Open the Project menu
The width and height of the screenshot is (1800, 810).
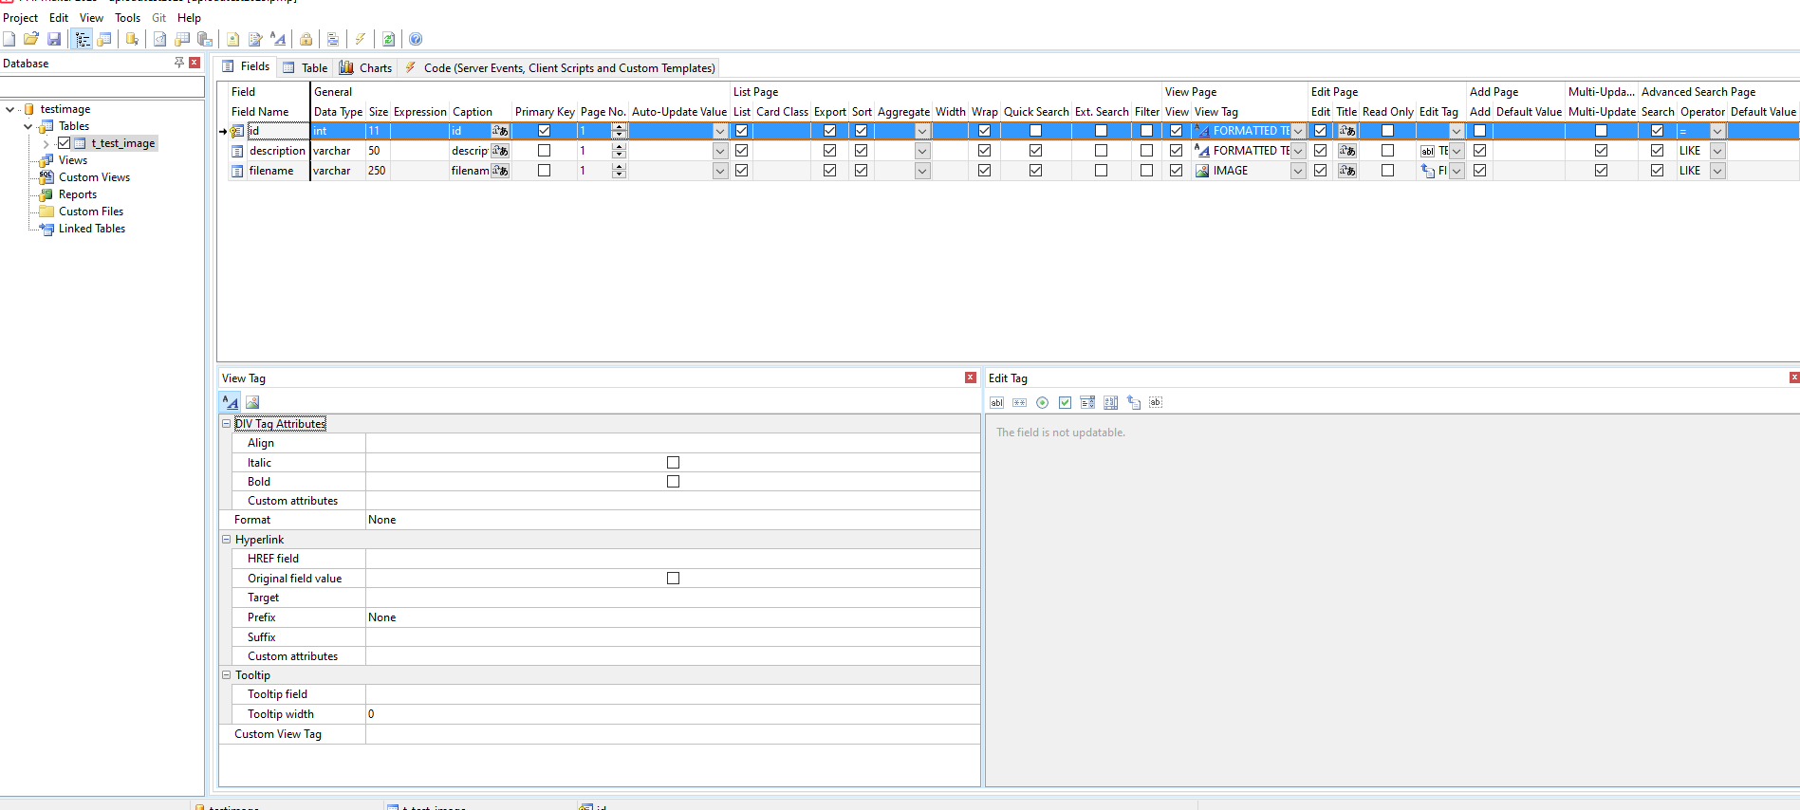pos(21,17)
